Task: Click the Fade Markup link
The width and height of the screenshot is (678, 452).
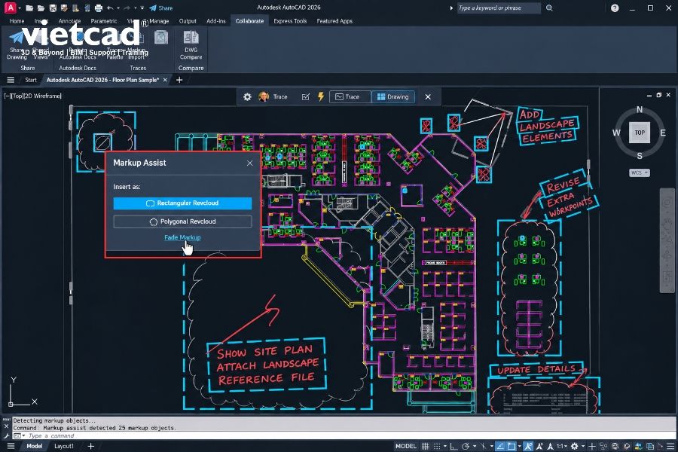Action: pos(182,237)
